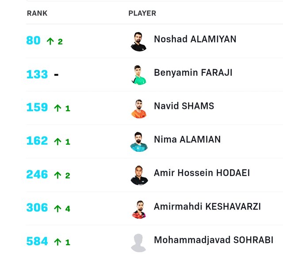Screen dimensions: 283x258
Task: Click rank number 133
Action: point(37,74)
